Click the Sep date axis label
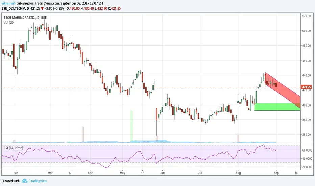This screenshot has width=315, height=186. click(276, 173)
